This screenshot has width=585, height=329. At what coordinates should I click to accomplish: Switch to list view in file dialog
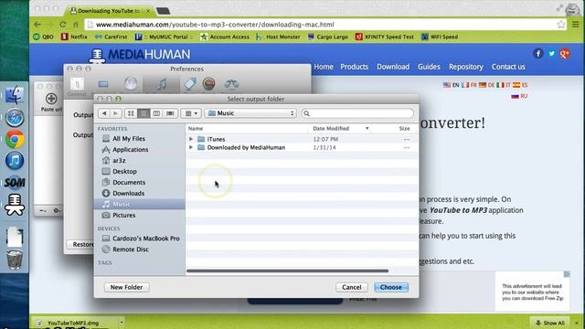(144, 113)
